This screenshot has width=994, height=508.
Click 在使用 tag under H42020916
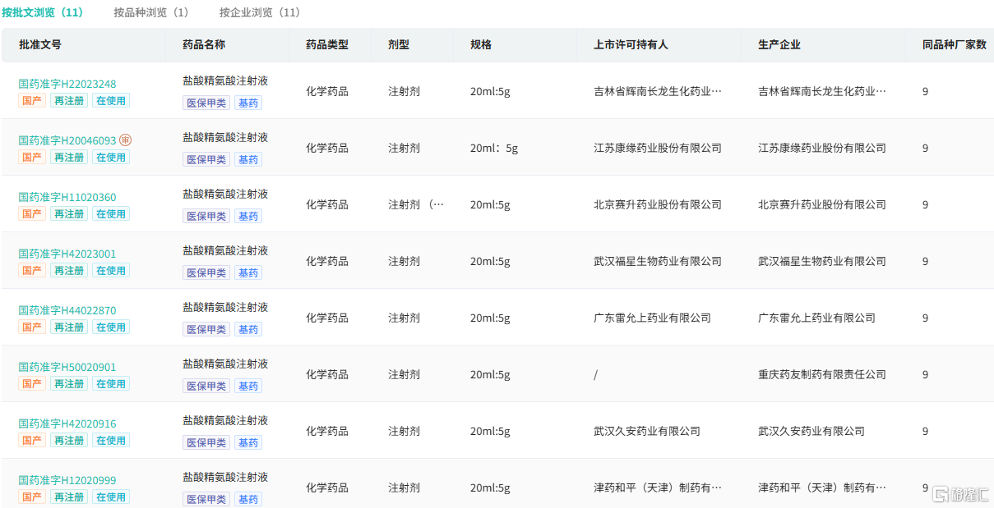point(111,440)
